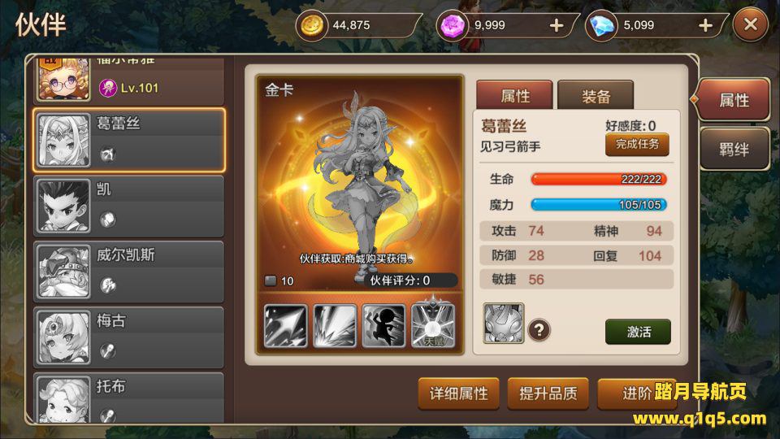Image resolution: width=780 pixels, height=439 pixels.
Task: Click the pet portrait beside the help icon
Action: coord(504,323)
